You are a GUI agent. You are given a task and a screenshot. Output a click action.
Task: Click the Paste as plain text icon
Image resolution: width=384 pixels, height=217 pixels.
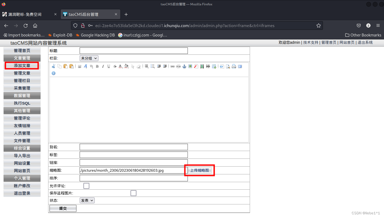71,66
